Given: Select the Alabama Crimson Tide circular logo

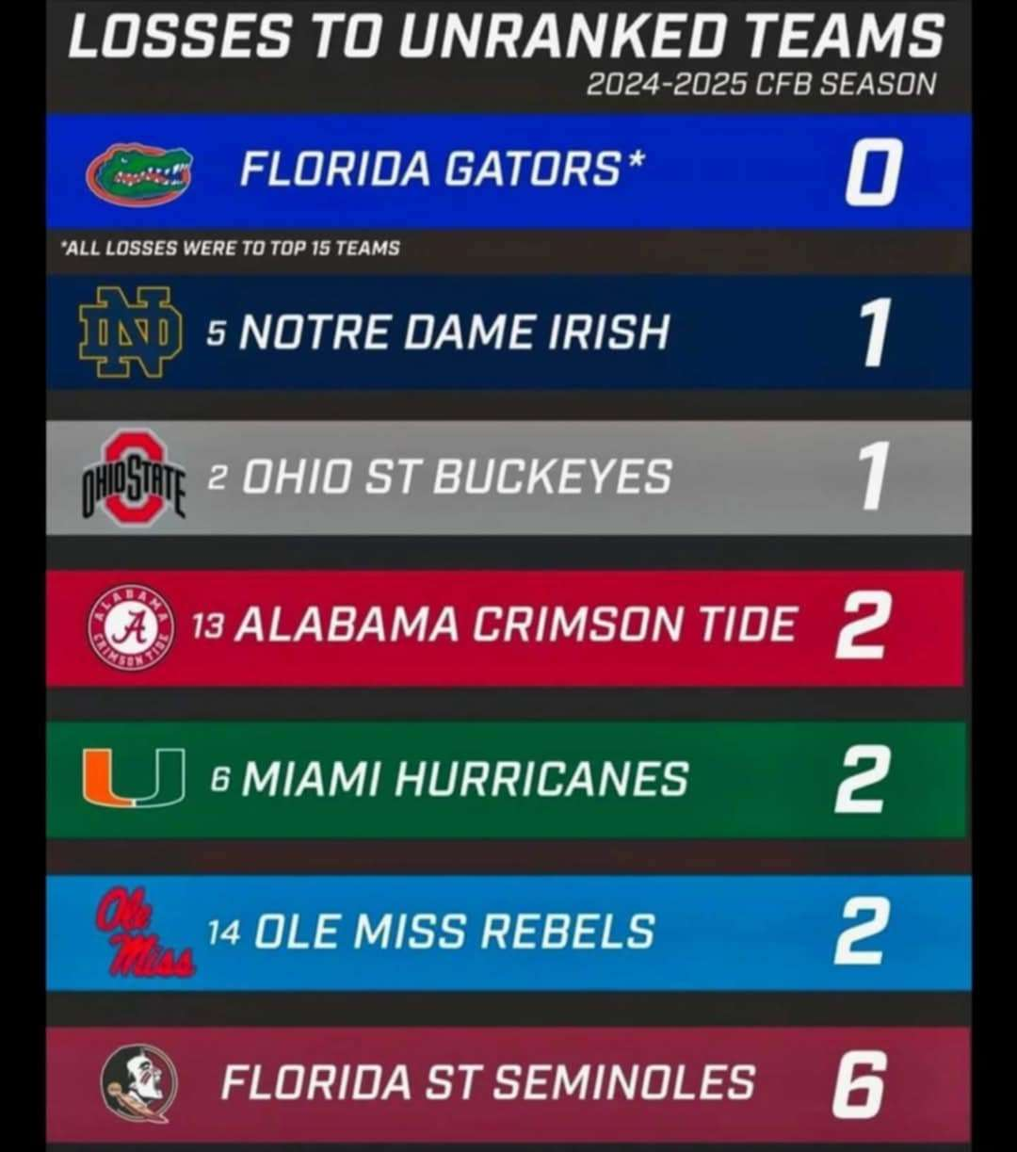Looking at the screenshot, I should 131,625.
